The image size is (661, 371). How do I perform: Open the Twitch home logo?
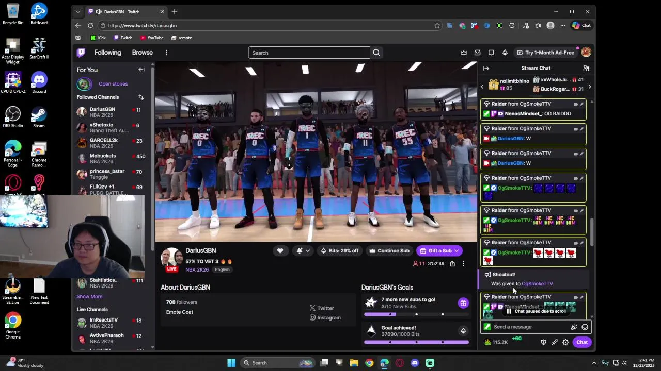81,53
